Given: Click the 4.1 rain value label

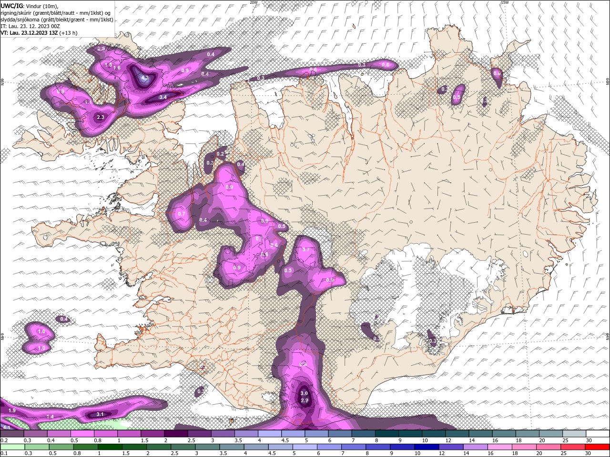Looking at the screenshot, I should pos(6,427).
